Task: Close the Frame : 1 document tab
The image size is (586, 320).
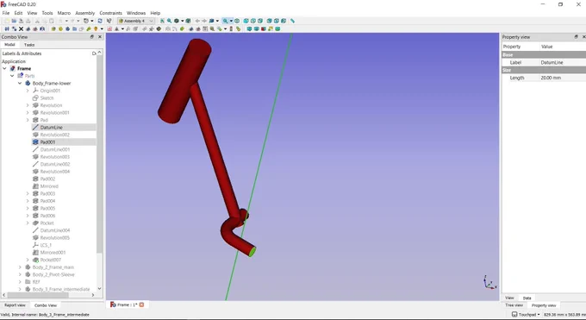Action: pyautogui.click(x=141, y=304)
